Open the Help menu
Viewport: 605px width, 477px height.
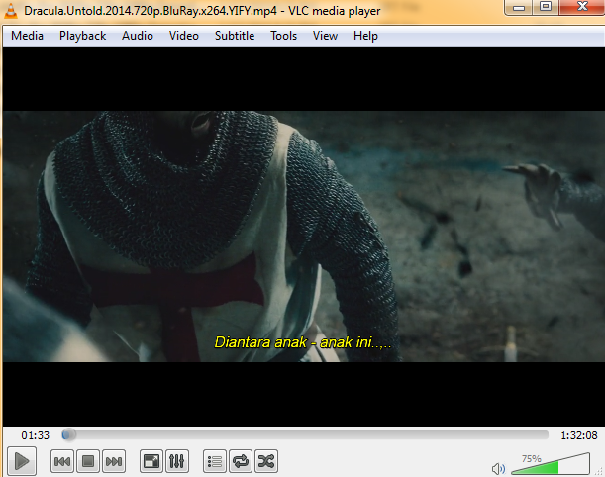[365, 36]
